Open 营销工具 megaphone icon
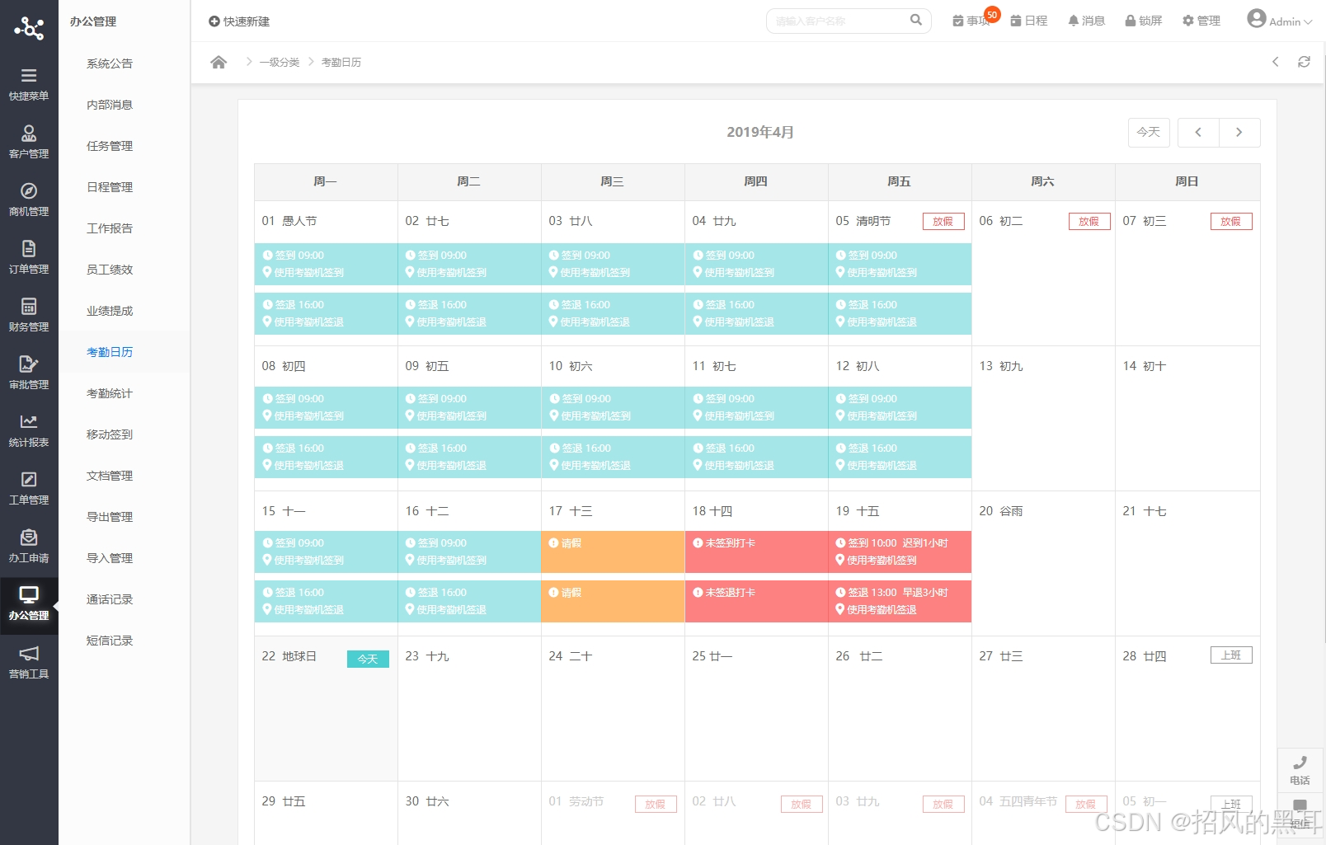The width and height of the screenshot is (1326, 845). [x=29, y=654]
